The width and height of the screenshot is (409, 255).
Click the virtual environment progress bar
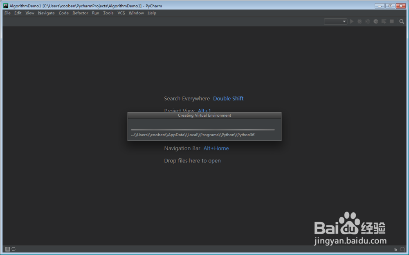point(203,130)
